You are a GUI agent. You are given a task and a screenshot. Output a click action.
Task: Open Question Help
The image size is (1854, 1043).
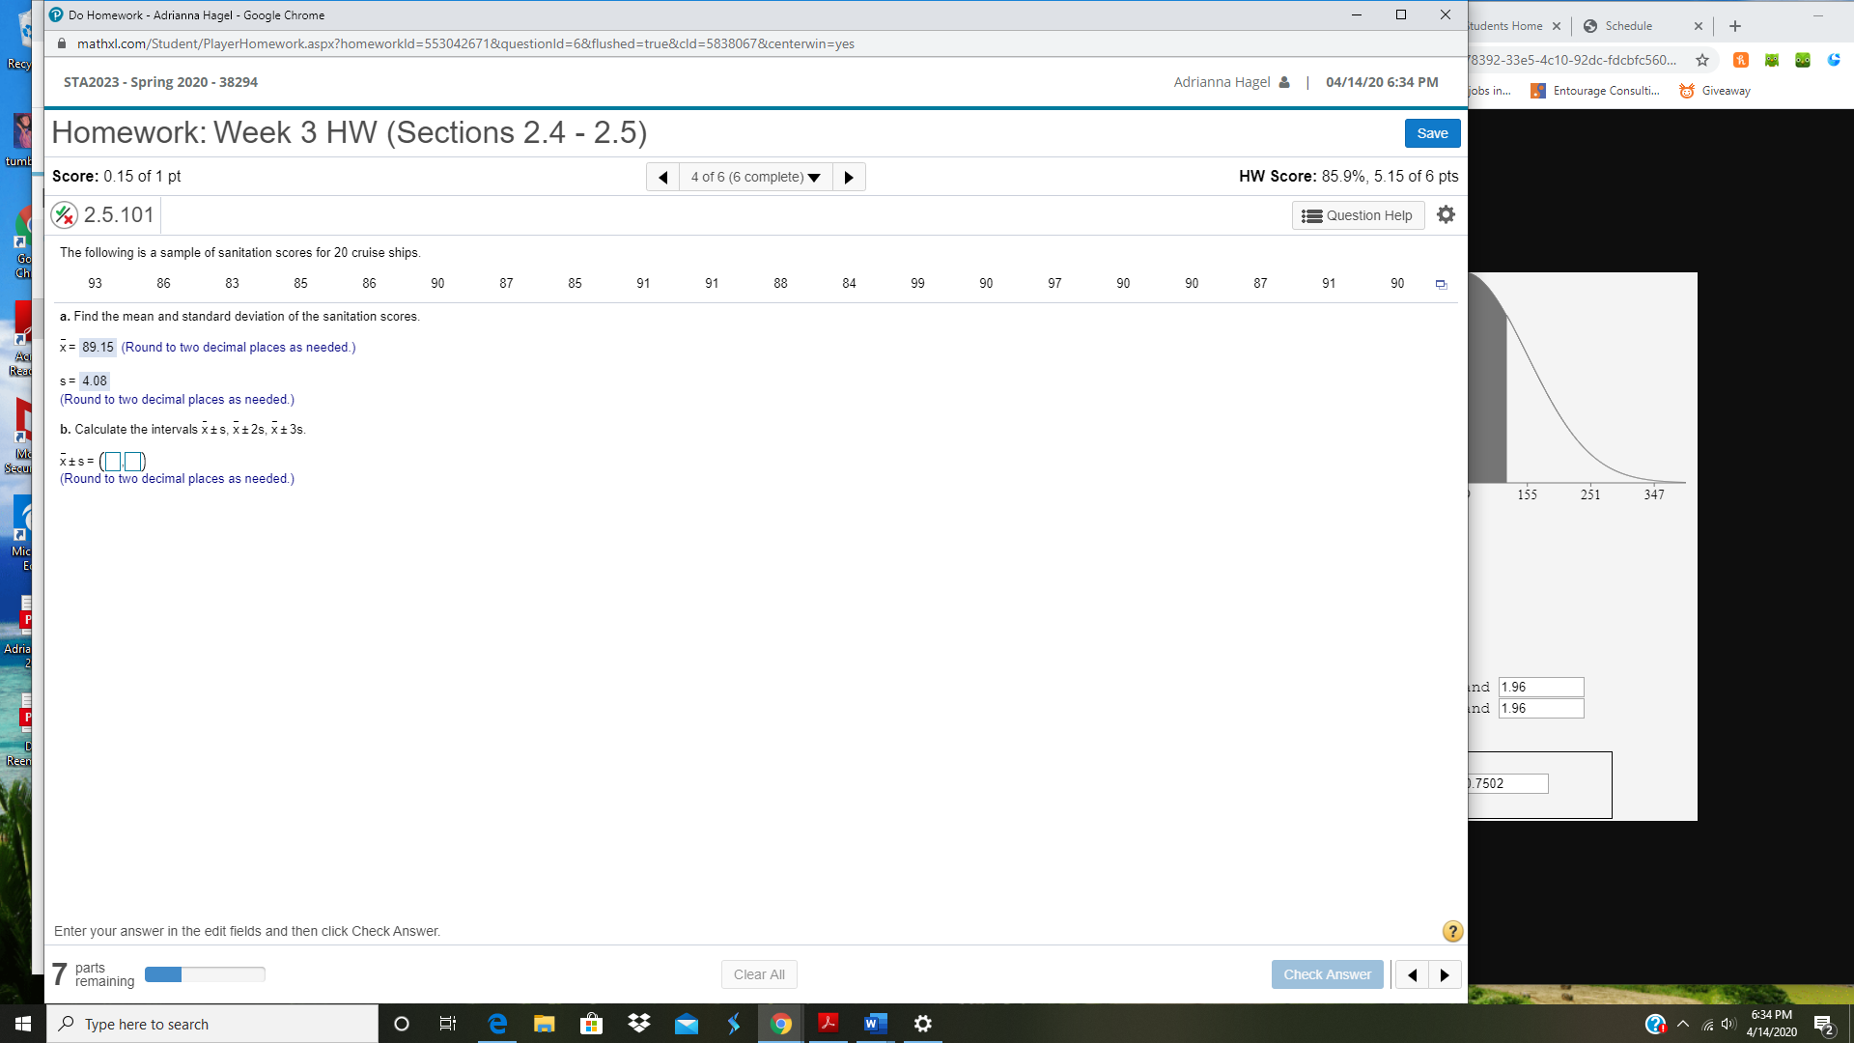[x=1358, y=214]
